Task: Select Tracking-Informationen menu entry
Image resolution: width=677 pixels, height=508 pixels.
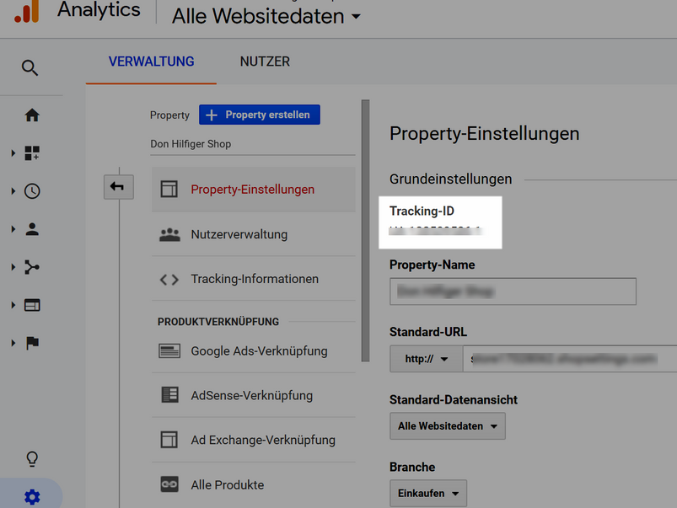Action: (x=254, y=279)
